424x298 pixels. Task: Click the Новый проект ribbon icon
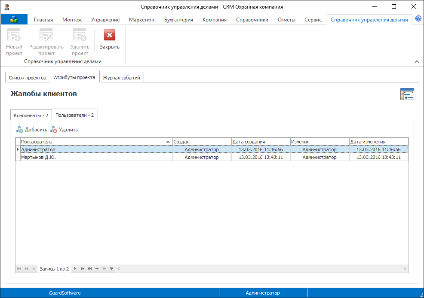point(14,35)
